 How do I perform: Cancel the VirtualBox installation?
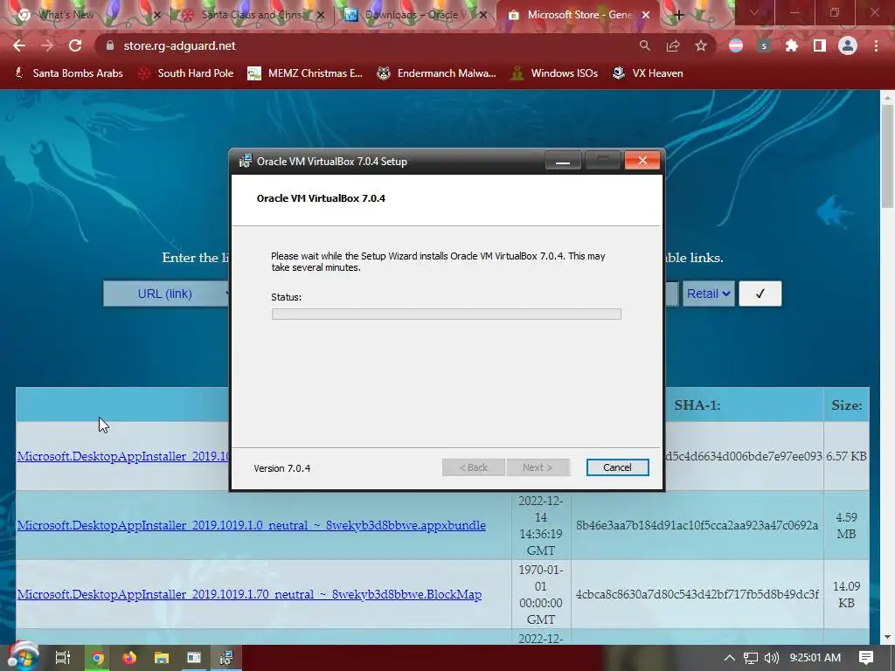[x=617, y=467]
